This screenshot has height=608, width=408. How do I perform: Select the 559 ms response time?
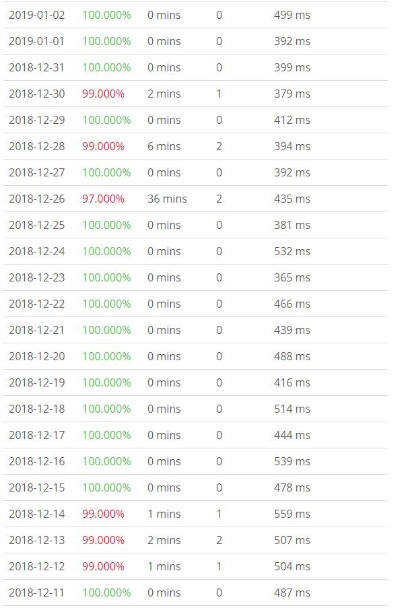pyautogui.click(x=292, y=514)
